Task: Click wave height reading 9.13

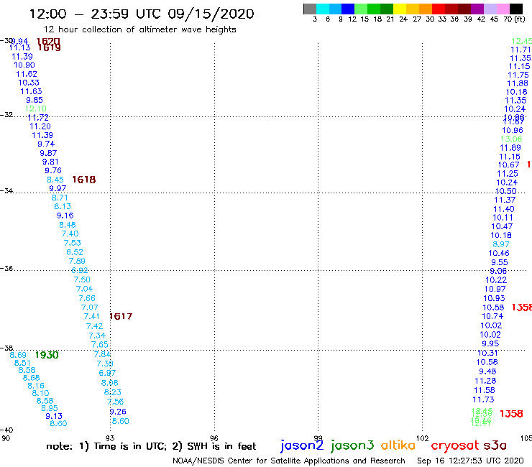Action: [54, 416]
